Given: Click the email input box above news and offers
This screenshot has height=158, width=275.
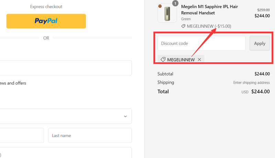Looking at the screenshot, I should (66, 68).
